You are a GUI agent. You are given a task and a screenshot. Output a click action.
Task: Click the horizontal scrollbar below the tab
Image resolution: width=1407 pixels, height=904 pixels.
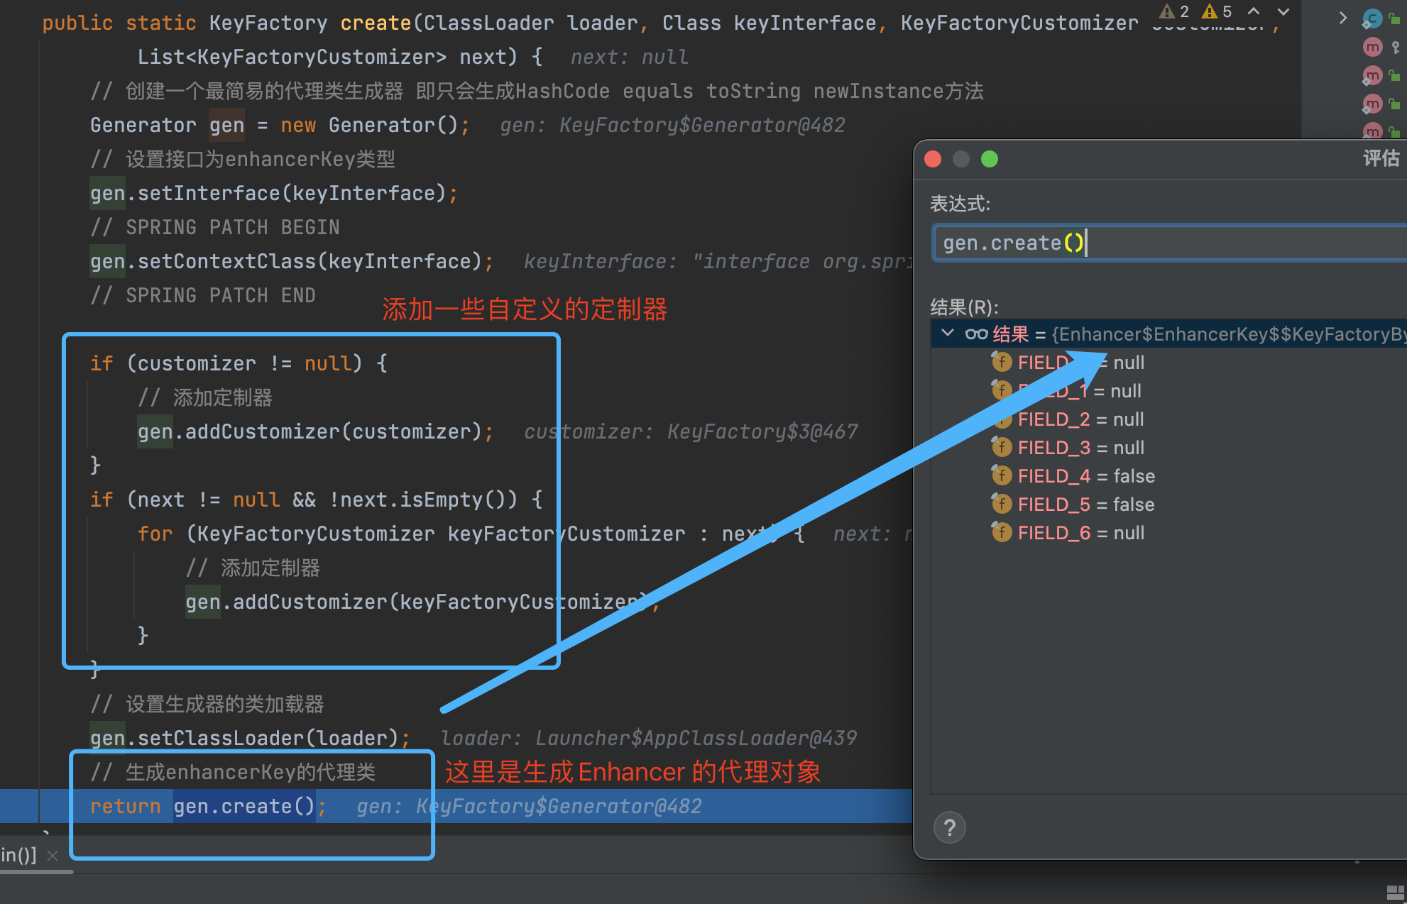[x=37, y=871]
